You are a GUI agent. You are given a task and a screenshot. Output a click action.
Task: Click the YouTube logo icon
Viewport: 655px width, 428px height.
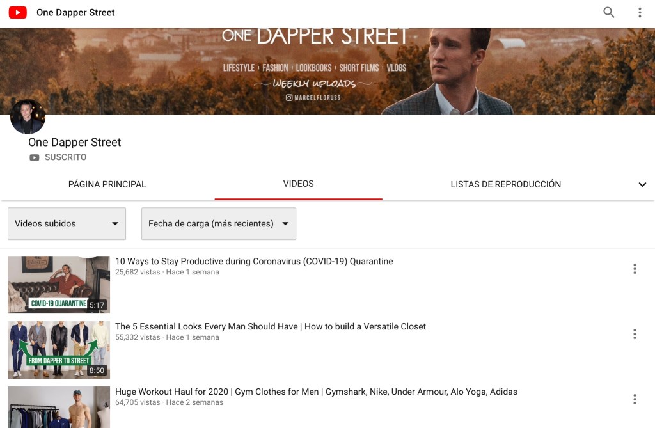pyautogui.click(x=18, y=13)
